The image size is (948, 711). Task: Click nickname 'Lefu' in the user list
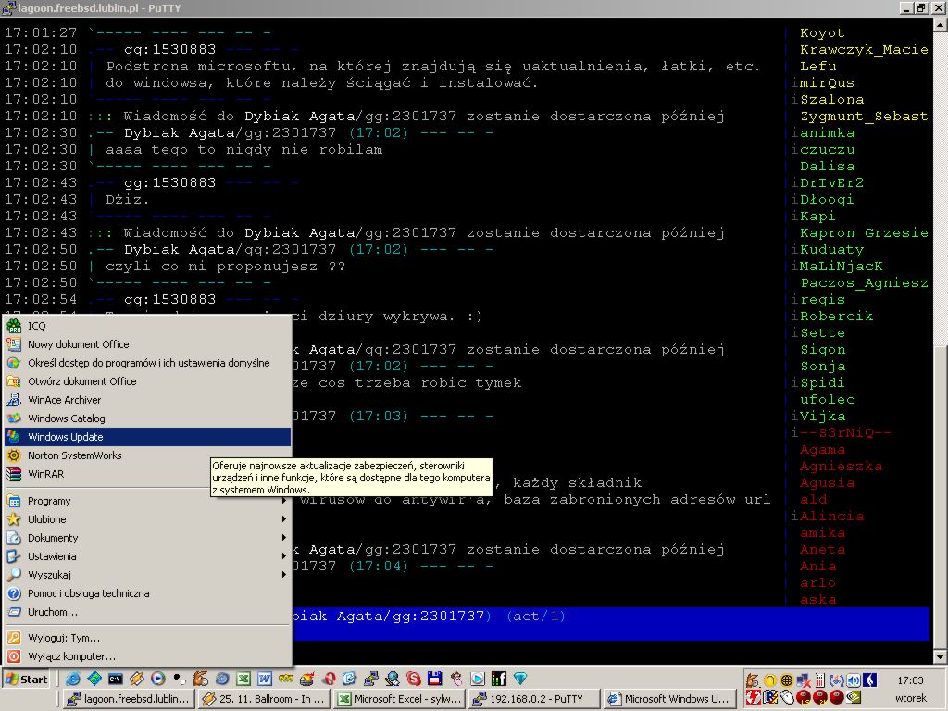[x=818, y=67]
